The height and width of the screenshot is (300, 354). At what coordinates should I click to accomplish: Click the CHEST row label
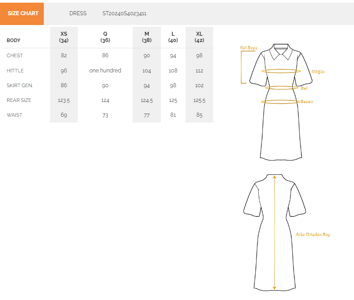15,55
